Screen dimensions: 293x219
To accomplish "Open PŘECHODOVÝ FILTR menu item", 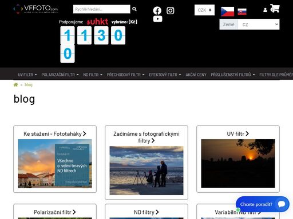I will (125, 75).
